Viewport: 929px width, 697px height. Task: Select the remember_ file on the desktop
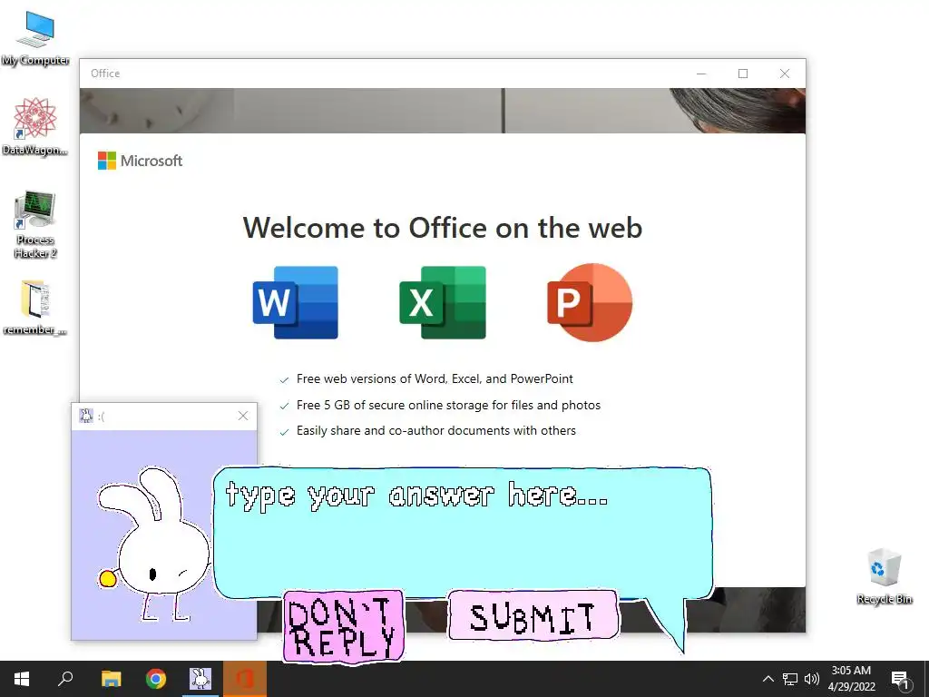click(35, 308)
